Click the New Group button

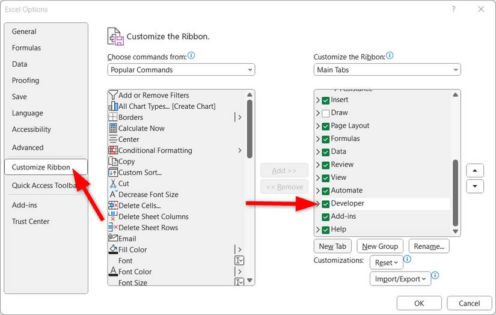(x=380, y=246)
